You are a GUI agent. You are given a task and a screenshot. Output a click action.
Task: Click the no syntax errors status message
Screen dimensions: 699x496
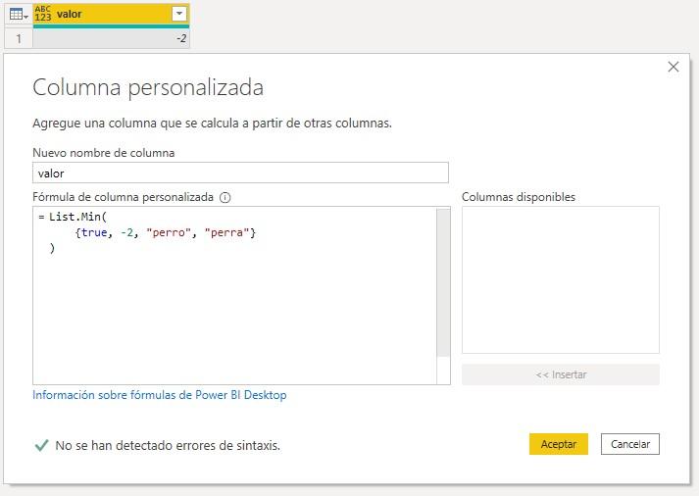coord(168,445)
